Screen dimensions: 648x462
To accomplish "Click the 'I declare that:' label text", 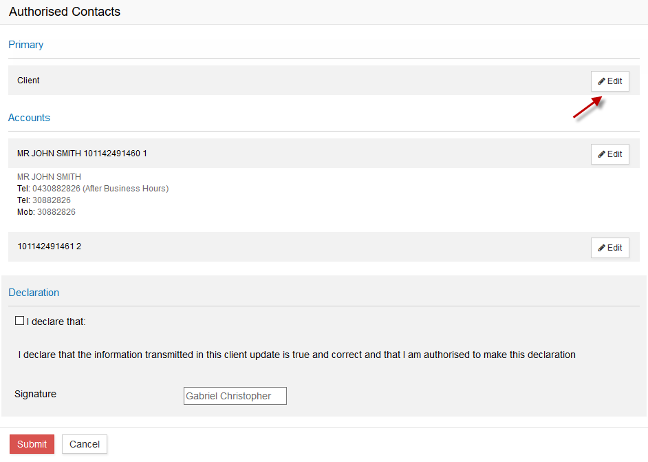I will (x=56, y=322).
